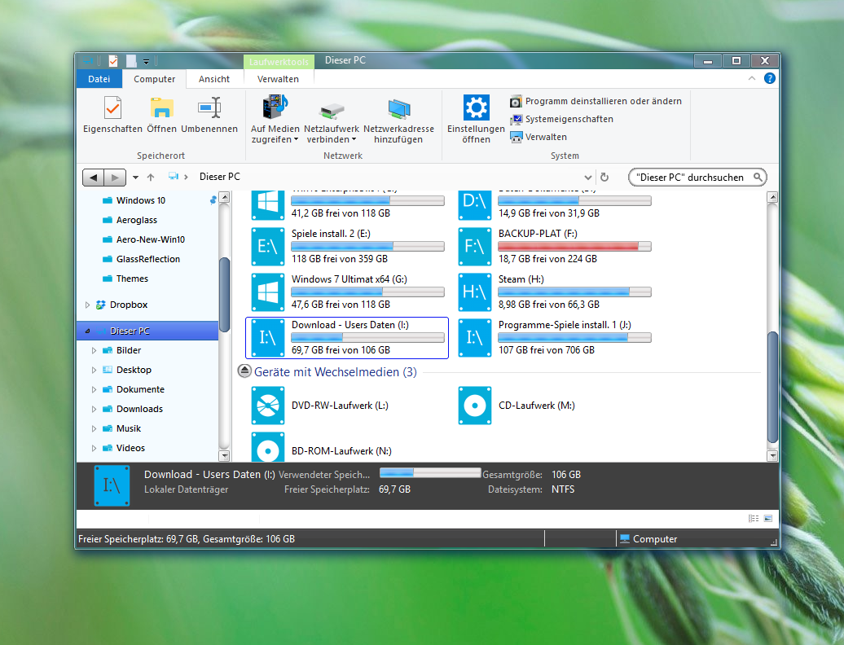Click the Windows 7 Ultimat x64 capacity bar
844x645 pixels.
[367, 292]
